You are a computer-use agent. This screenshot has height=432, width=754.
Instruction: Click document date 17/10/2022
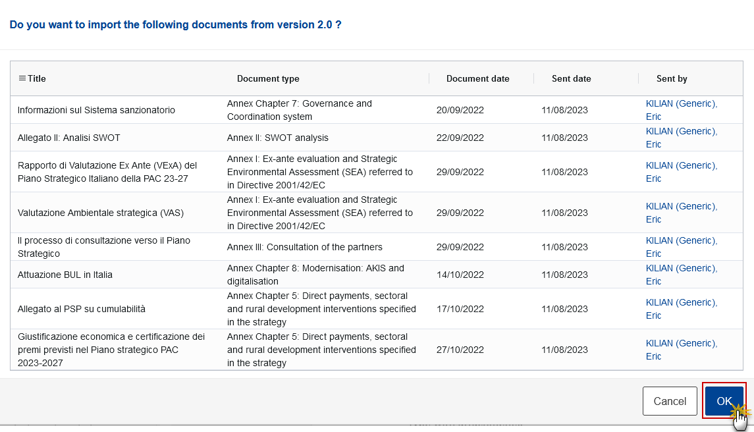pos(460,309)
